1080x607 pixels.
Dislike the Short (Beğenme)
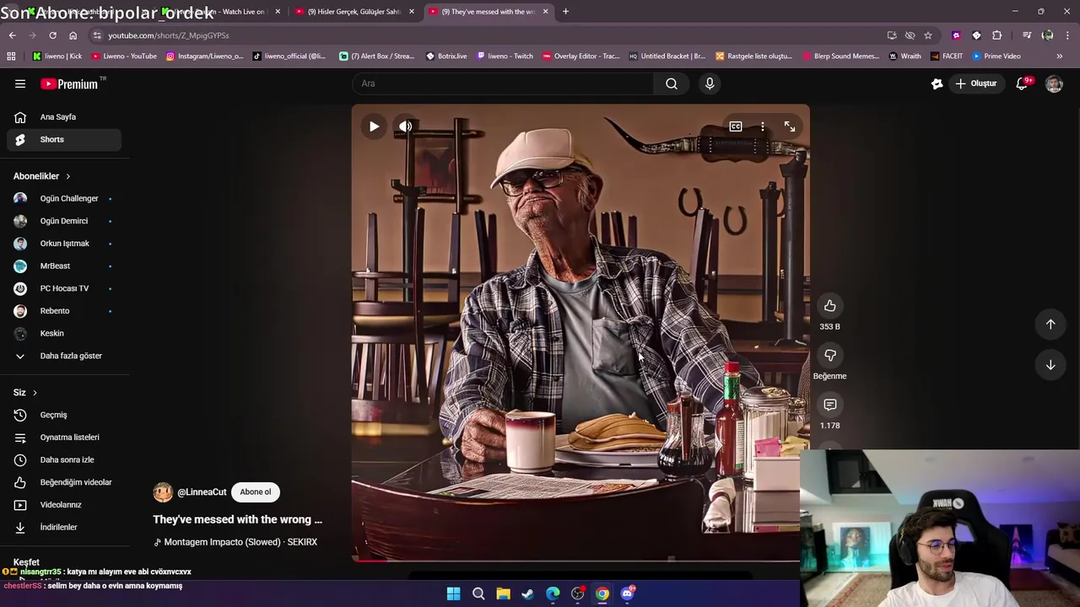coord(830,356)
